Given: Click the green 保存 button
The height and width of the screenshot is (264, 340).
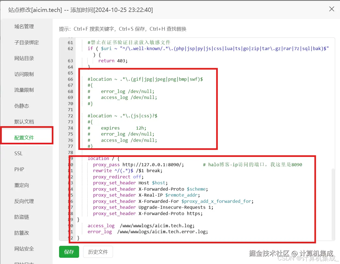Looking at the screenshot, I should point(69,252).
